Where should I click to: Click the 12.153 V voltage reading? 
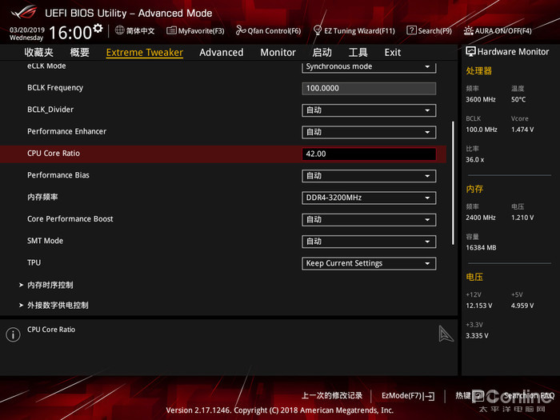pos(479,306)
